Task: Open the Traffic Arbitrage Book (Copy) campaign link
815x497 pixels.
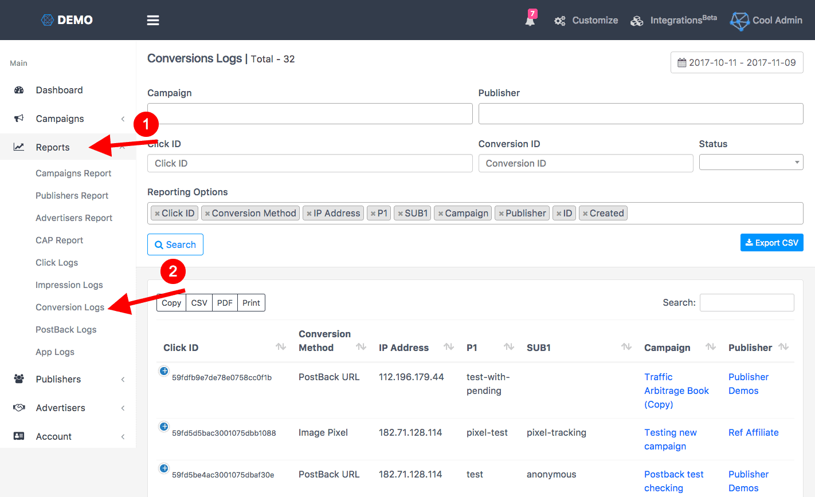Action: click(x=676, y=391)
